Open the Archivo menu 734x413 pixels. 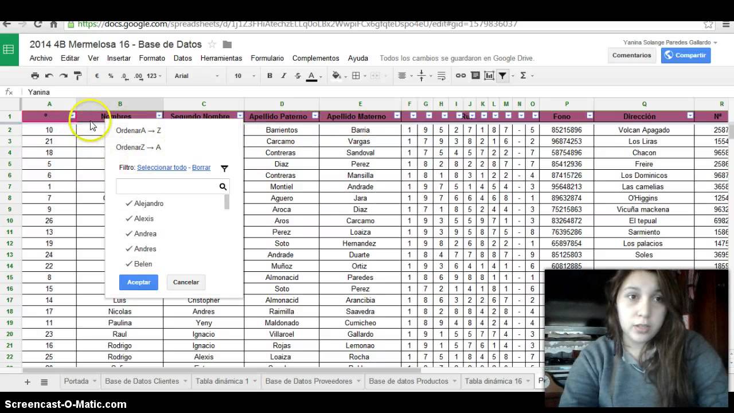41,59
